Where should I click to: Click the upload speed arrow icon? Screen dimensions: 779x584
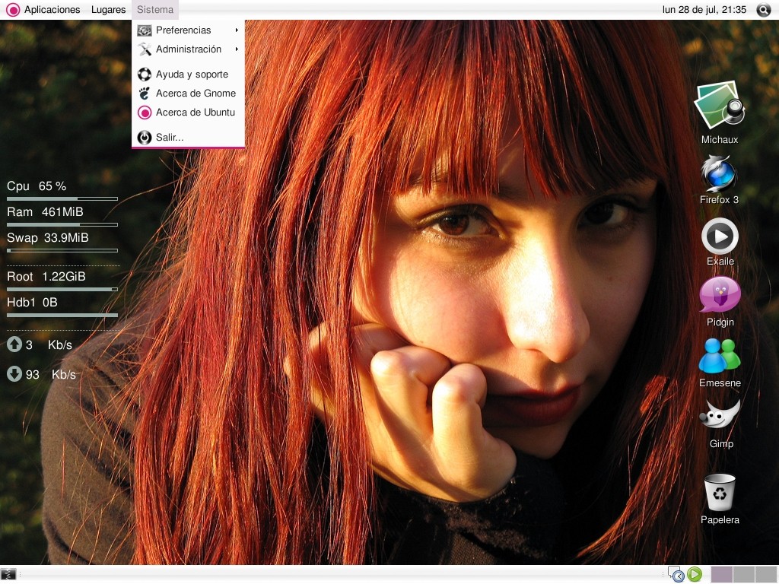14,344
